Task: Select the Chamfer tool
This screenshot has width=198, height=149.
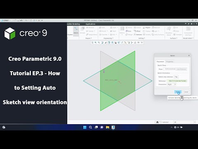Action: pyautogui.click(x=103, y=35)
